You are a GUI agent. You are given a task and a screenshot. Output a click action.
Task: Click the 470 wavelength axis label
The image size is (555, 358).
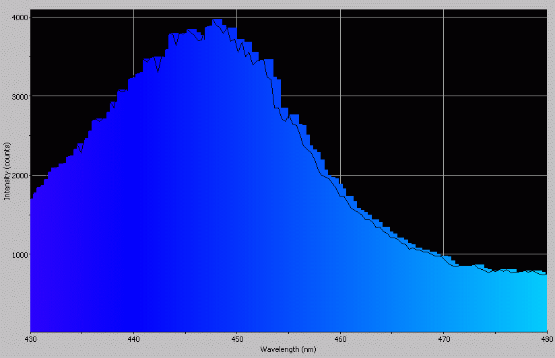444,339
